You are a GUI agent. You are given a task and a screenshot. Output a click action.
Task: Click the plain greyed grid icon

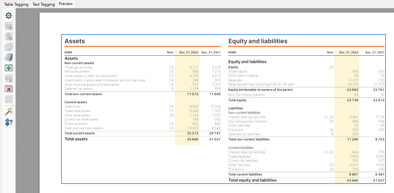(9, 100)
